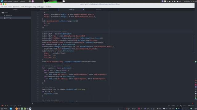
Task: Click the system monitor graph in top panel
Action: 53,1
